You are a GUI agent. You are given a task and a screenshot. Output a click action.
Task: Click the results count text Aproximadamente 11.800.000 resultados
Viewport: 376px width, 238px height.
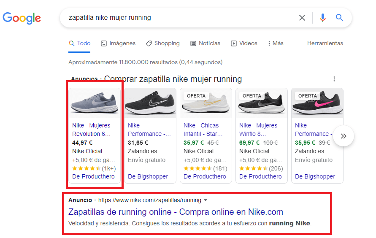coord(145,62)
